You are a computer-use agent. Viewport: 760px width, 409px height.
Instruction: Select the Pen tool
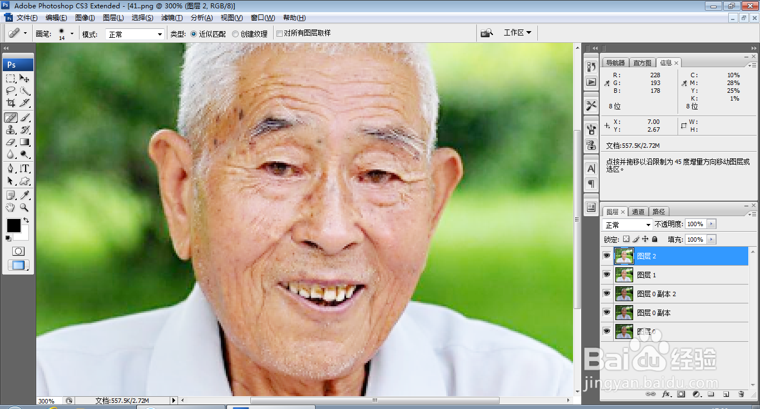11,169
